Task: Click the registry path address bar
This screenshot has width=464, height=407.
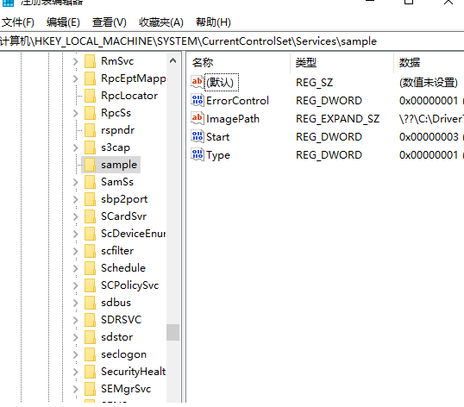Action: 232,41
